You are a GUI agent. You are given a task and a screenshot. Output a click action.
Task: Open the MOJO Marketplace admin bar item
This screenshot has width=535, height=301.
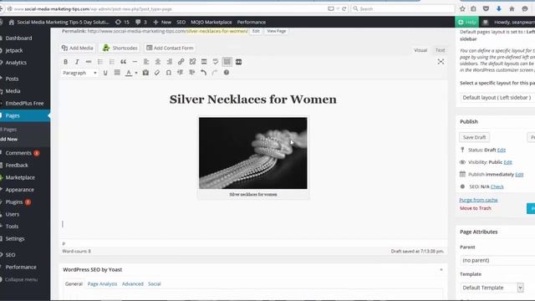click(211, 23)
